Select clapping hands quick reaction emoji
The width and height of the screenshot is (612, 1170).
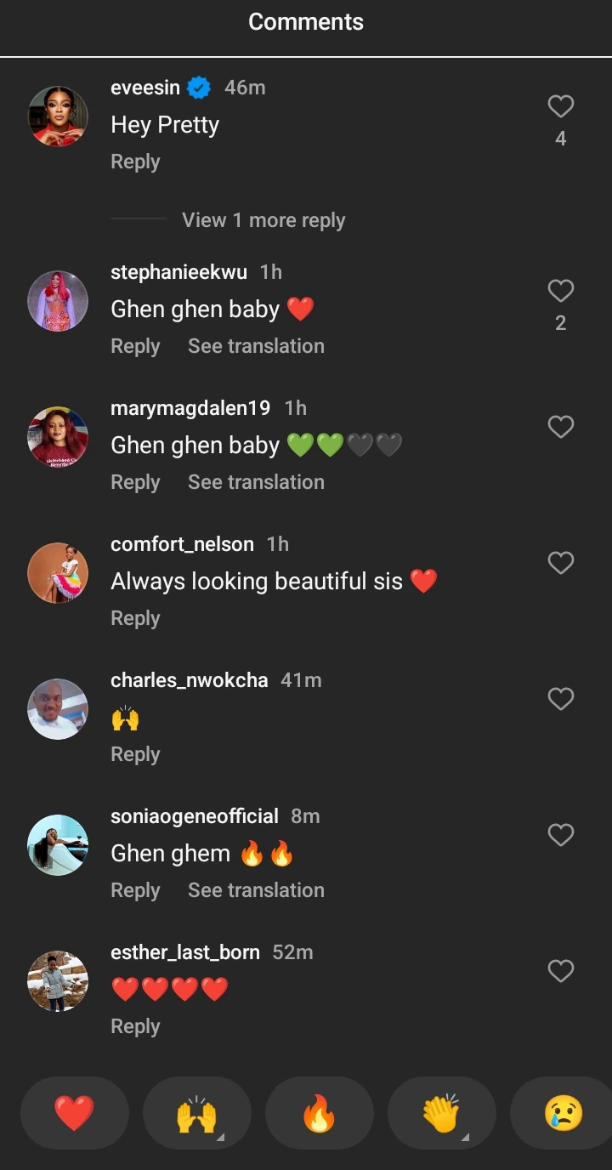441,1113
